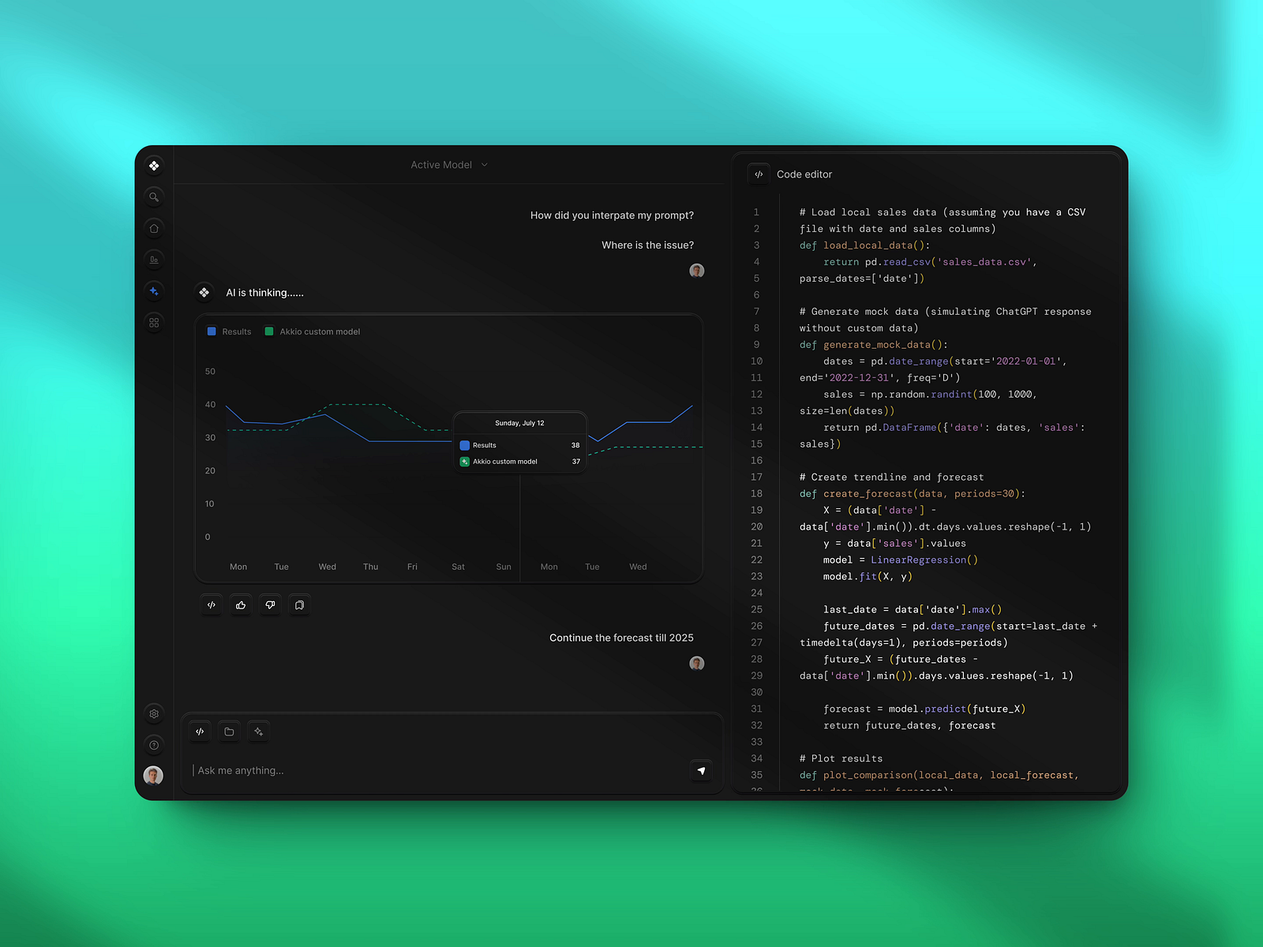Open the home icon in the sidebar

(154, 228)
